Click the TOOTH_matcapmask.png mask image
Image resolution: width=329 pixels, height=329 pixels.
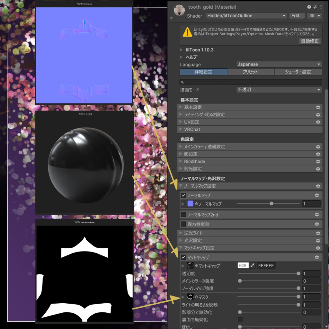coord(84,273)
